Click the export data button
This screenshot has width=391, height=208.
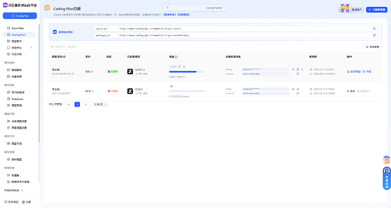pos(372,46)
